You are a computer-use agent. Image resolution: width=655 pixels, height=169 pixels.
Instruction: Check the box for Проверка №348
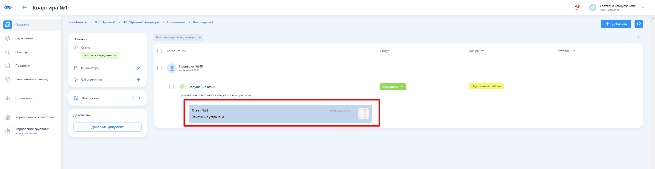point(159,68)
